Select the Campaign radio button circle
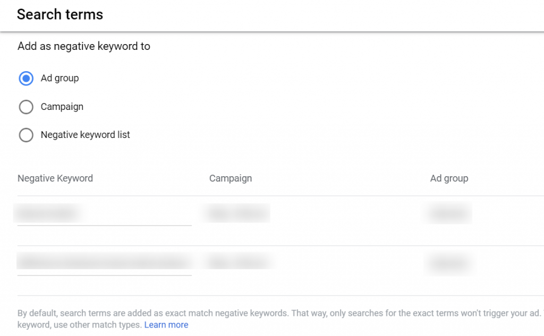544x336 pixels. (x=26, y=107)
